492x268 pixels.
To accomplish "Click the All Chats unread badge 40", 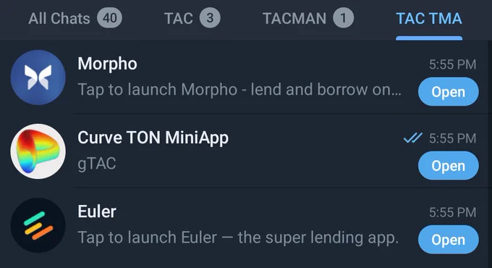I will (x=109, y=18).
